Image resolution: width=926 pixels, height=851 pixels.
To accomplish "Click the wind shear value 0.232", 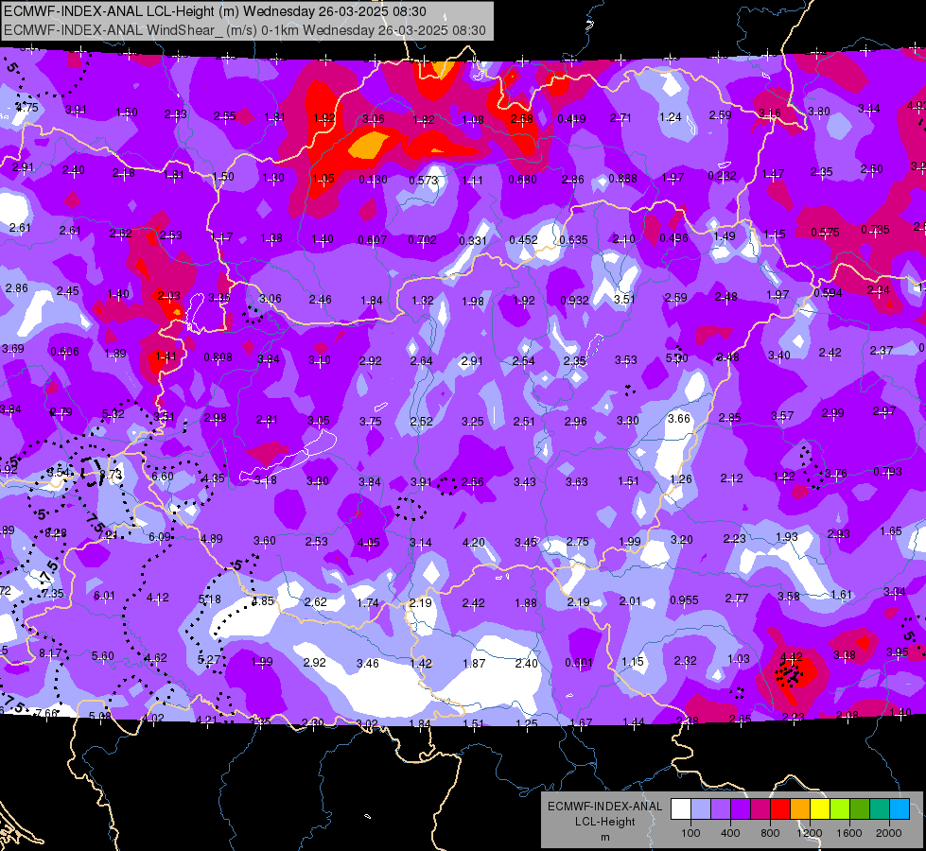I will click(722, 175).
